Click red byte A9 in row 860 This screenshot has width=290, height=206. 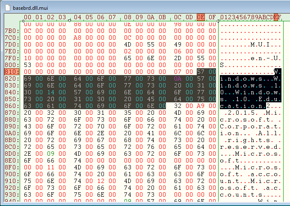coord(201,106)
